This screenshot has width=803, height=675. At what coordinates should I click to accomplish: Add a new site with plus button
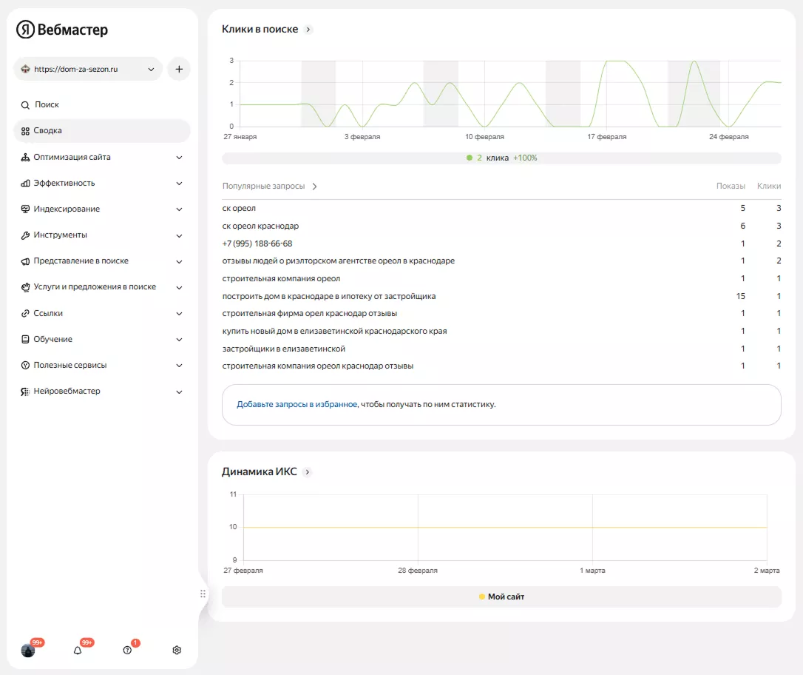(179, 69)
